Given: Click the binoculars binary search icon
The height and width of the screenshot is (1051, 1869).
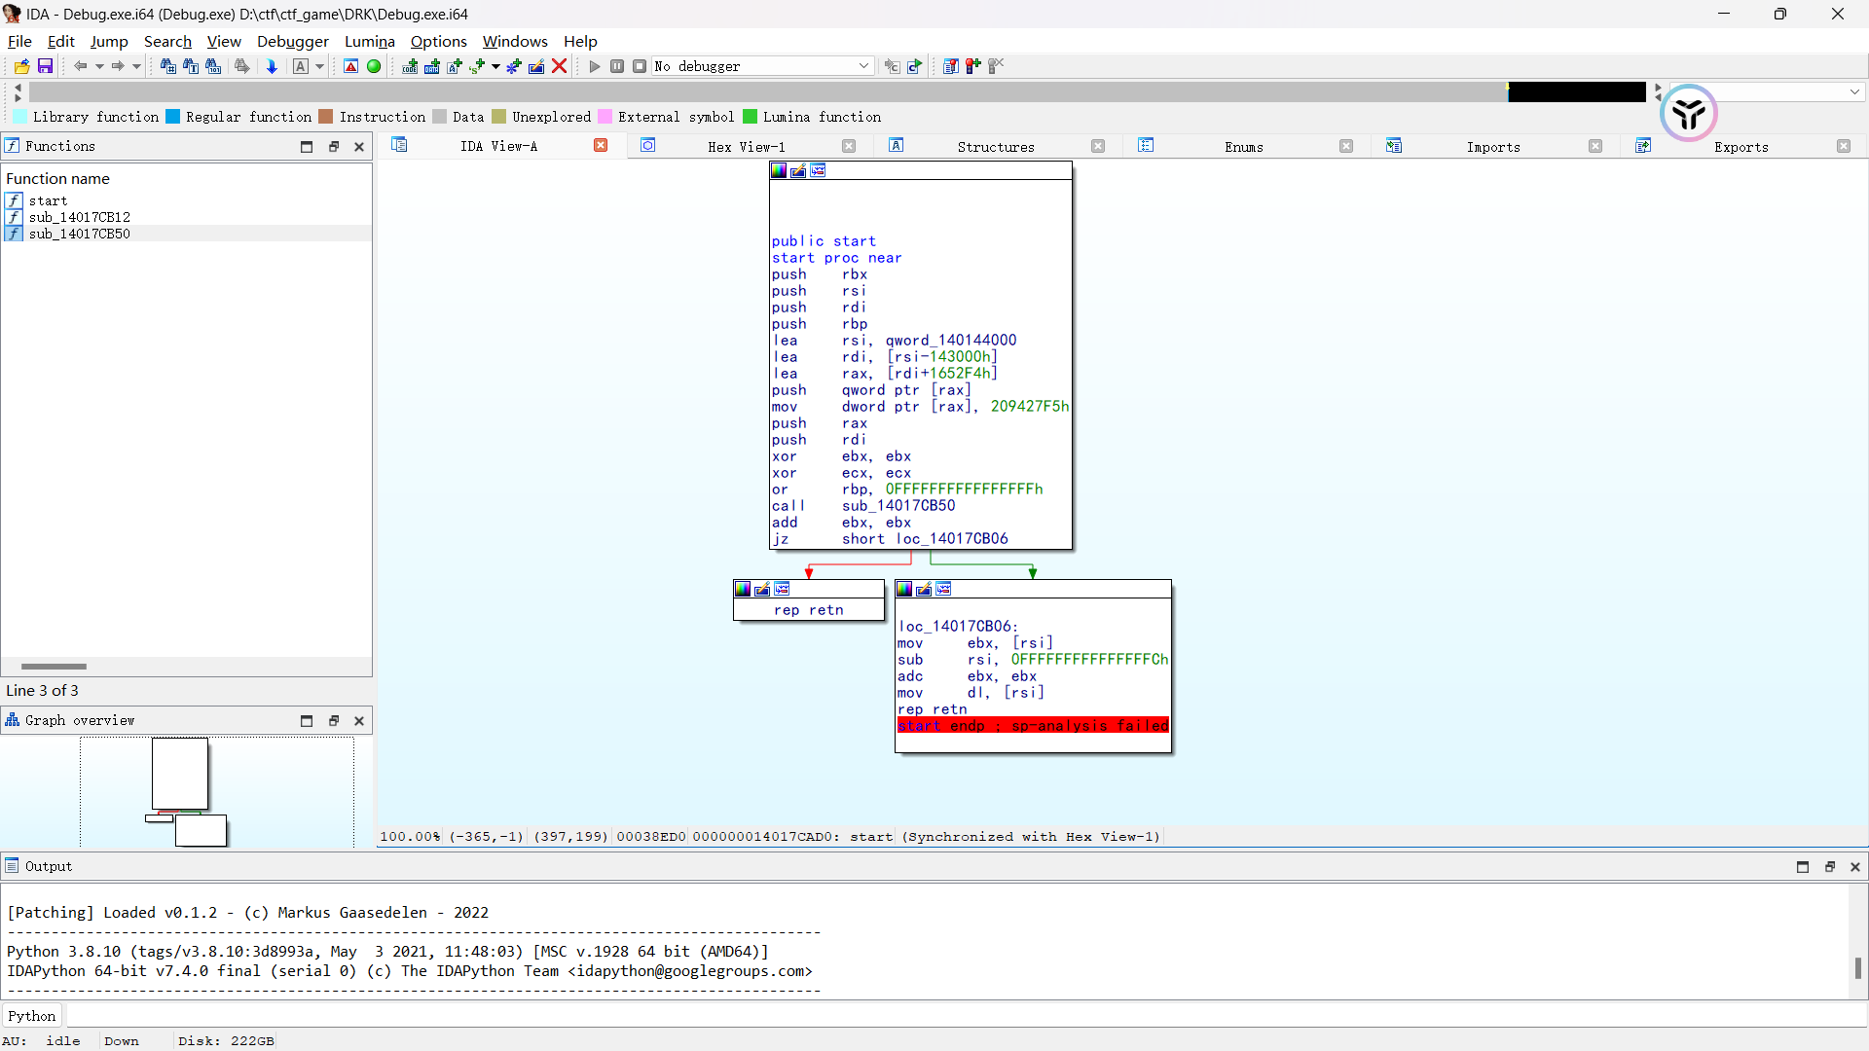Looking at the screenshot, I should click(213, 66).
